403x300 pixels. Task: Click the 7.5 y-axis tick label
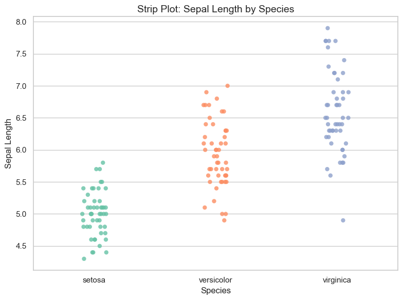pyautogui.click(x=21, y=54)
